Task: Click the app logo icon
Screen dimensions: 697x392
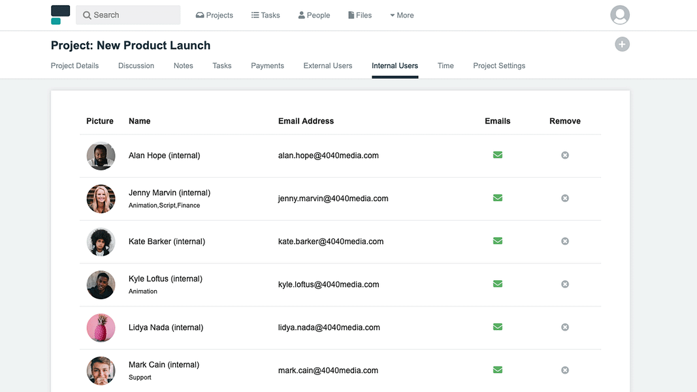Action: click(61, 14)
